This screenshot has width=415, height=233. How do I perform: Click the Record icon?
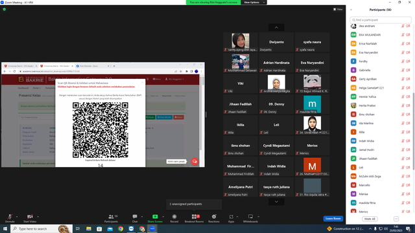[174, 217]
